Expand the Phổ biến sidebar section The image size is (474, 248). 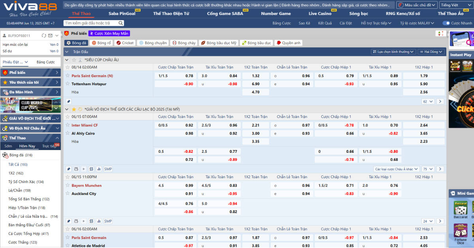(30, 73)
